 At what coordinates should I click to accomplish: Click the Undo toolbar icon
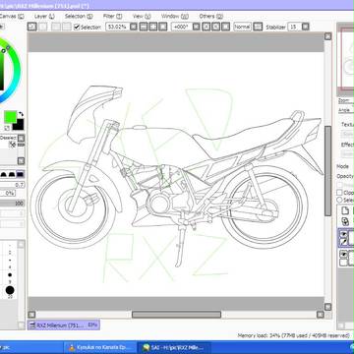click(31, 27)
